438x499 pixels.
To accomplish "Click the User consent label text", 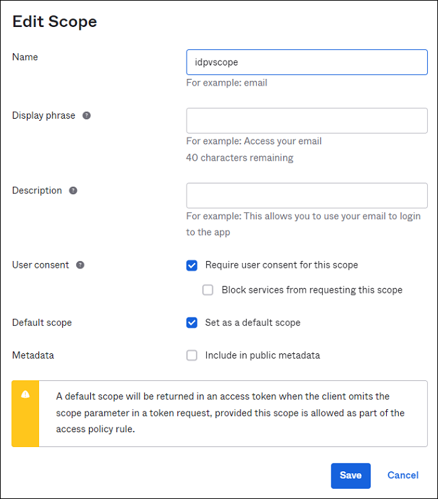I will (x=40, y=265).
